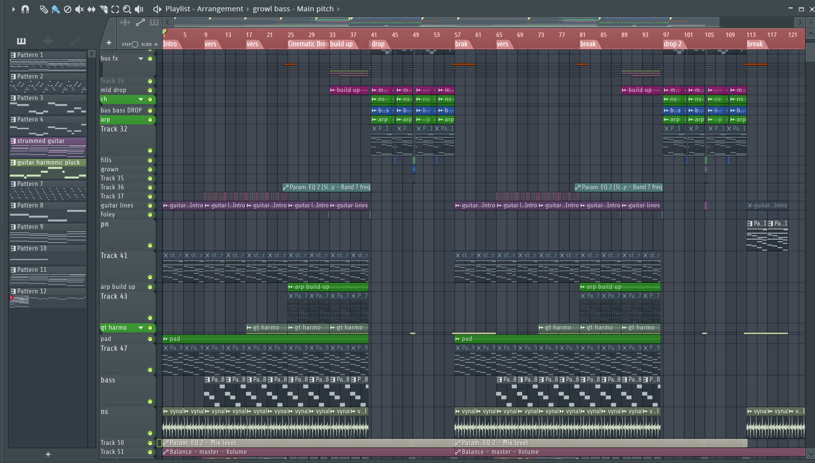Select the Delete tool

pyautogui.click(x=67, y=9)
